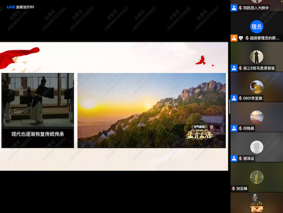Click blue user badge beside 邓跃茂人大附中
This screenshot has width=283, height=213.
click(x=234, y=8)
